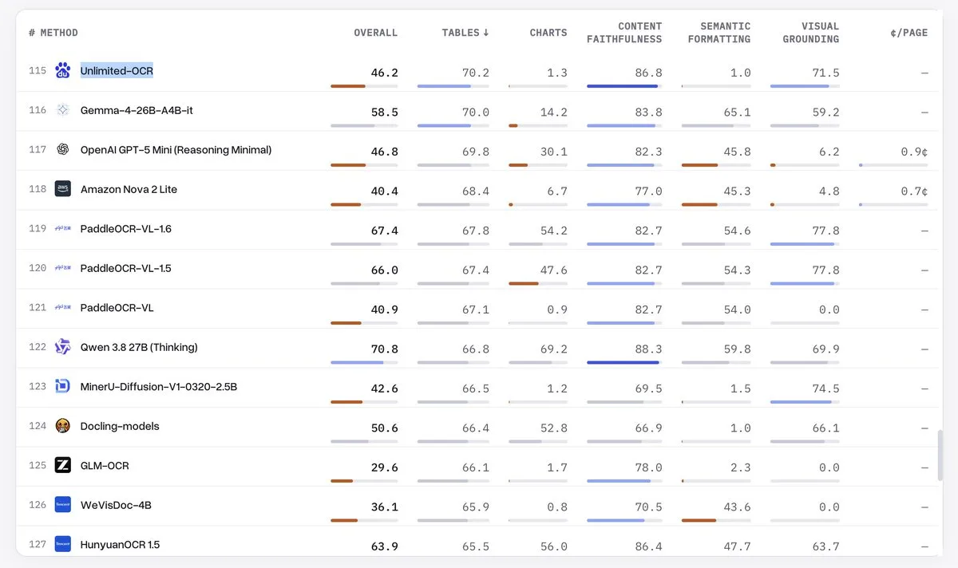Click the logo beside PaddleOCR-VL-1.5
Viewport: 958px width, 568px height.
pos(63,268)
